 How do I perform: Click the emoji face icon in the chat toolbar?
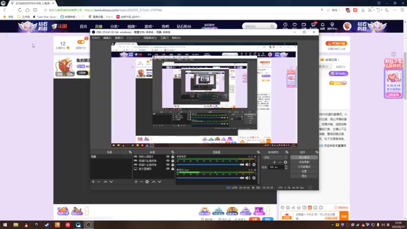[282, 208]
